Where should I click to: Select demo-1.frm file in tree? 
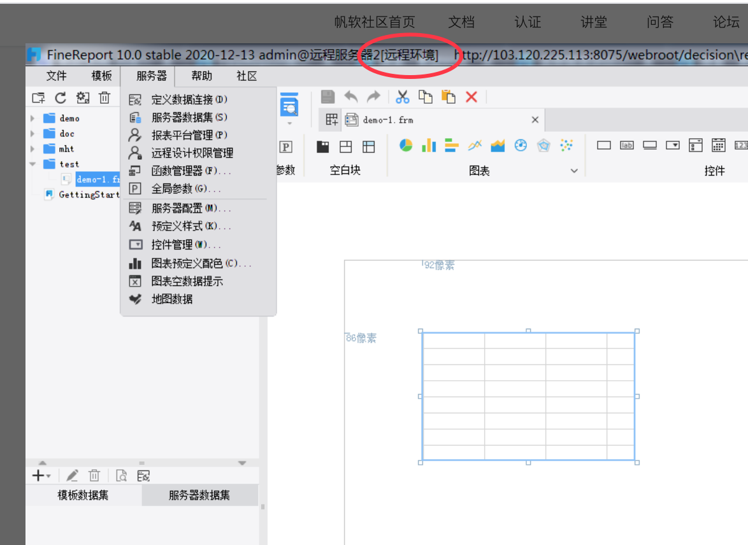pyautogui.click(x=97, y=180)
